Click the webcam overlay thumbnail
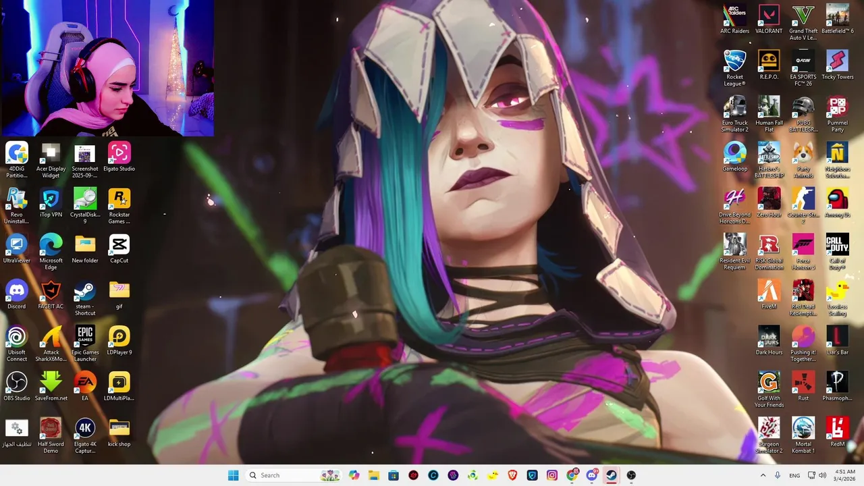Screen dimensions: 864x486 (x=107, y=67)
